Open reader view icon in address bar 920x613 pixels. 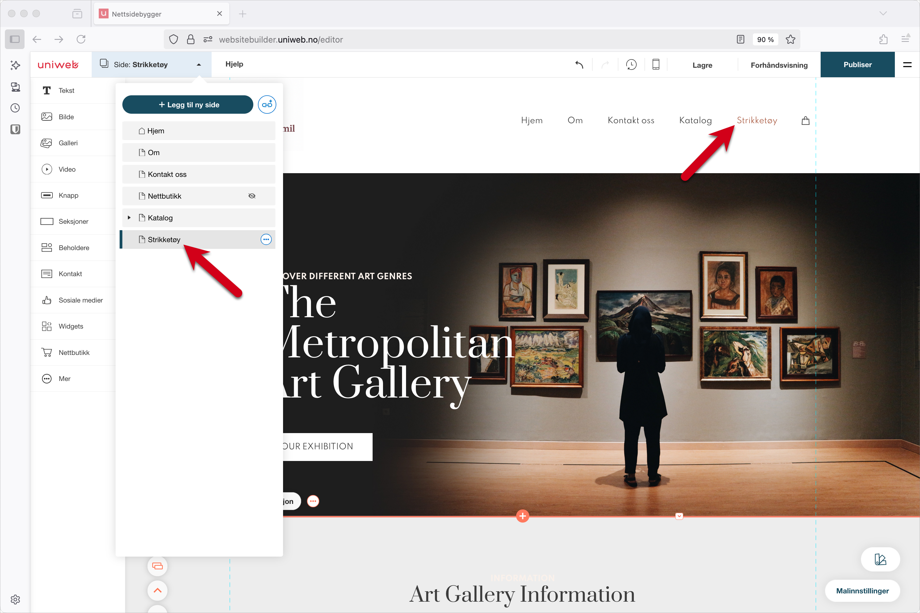point(741,40)
